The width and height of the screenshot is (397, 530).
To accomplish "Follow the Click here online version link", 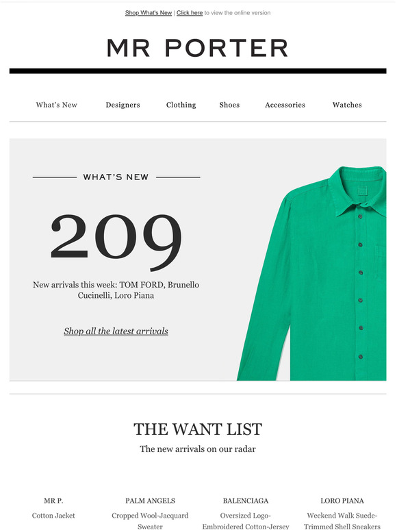I will point(190,13).
